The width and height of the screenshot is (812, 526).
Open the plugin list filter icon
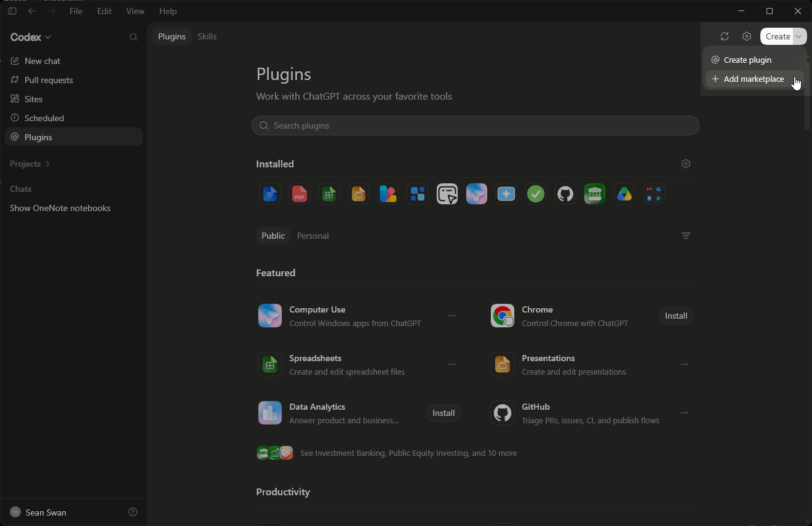pyautogui.click(x=686, y=236)
